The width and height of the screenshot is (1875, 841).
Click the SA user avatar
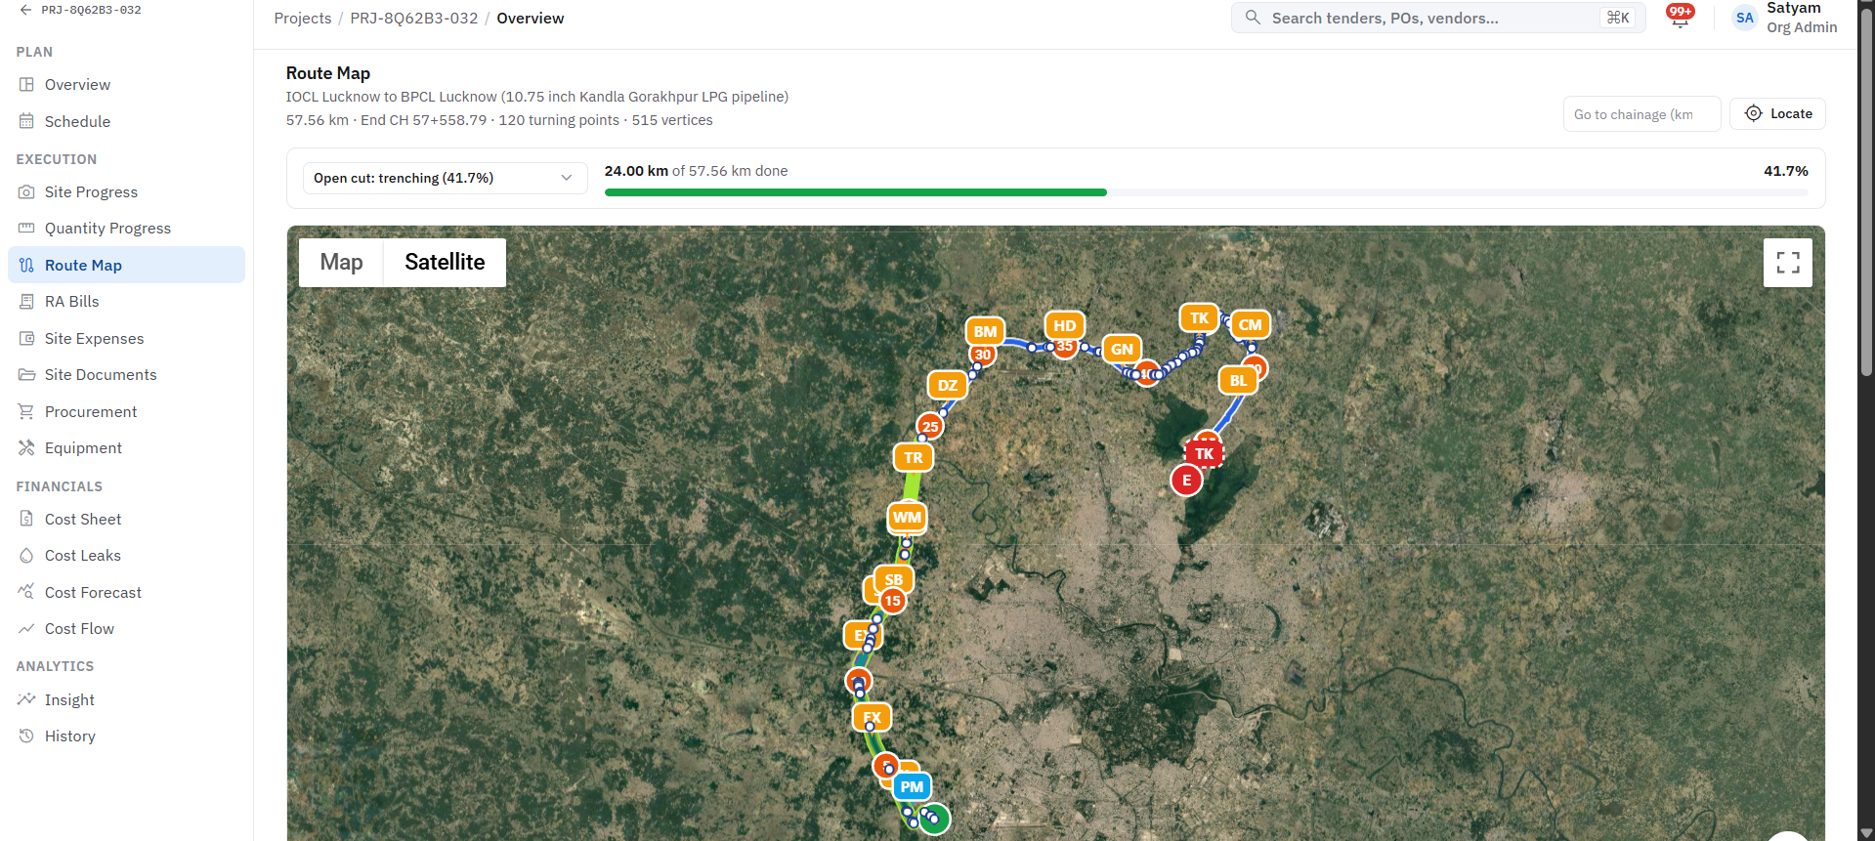pyautogui.click(x=1745, y=18)
